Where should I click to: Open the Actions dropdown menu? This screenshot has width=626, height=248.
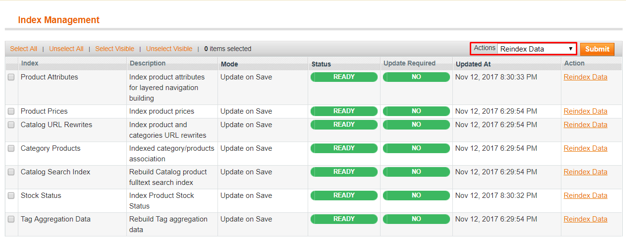(x=536, y=49)
